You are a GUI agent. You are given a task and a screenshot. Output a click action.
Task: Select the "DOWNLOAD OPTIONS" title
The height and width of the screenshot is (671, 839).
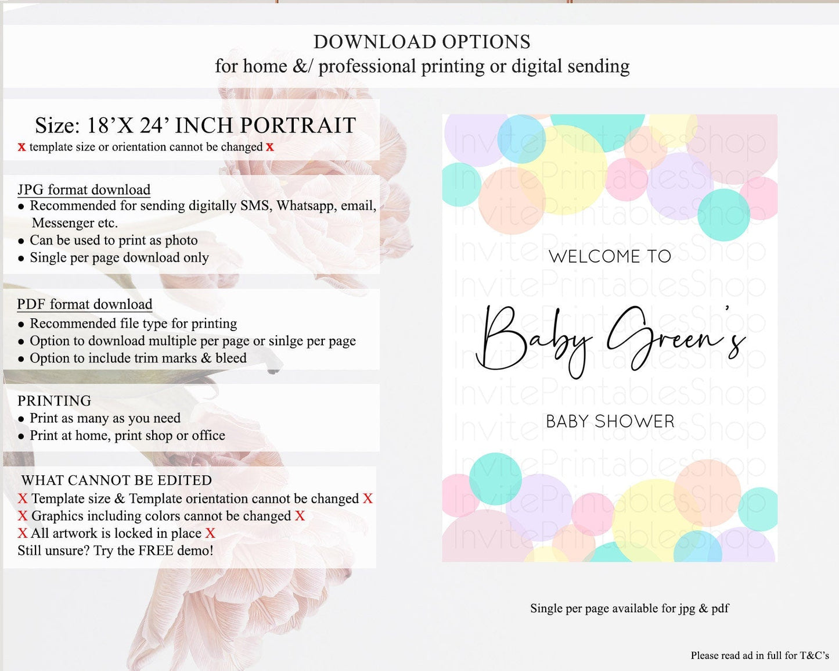pos(422,42)
